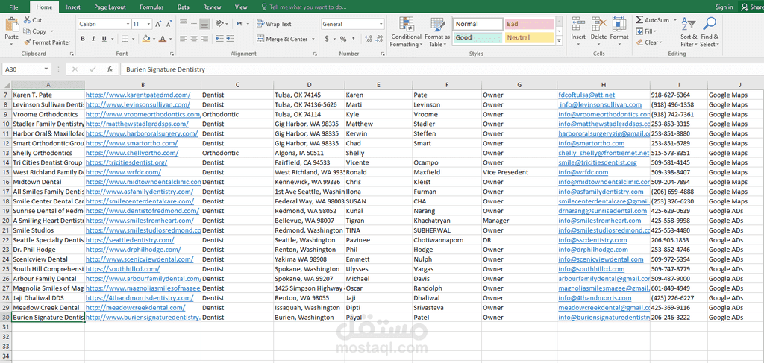This screenshot has height=363, width=764.
Task: Open info@smartortho.com email link
Action: (592, 143)
